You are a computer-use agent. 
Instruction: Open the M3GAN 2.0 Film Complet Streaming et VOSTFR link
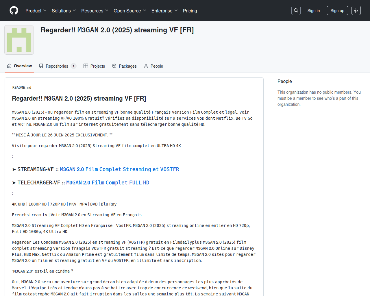tap(120, 169)
